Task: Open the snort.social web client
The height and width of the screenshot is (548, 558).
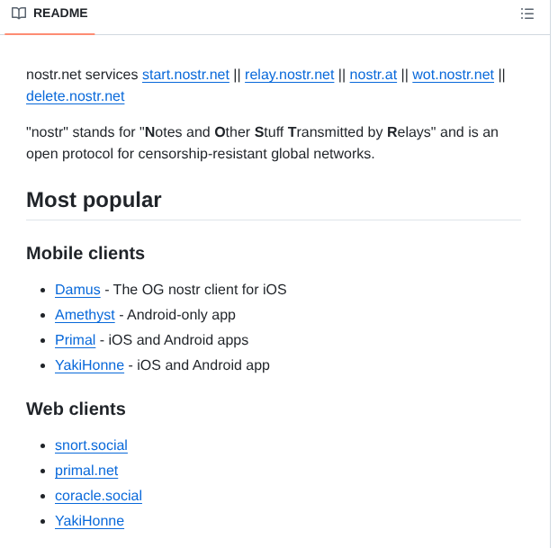Action: click(91, 445)
